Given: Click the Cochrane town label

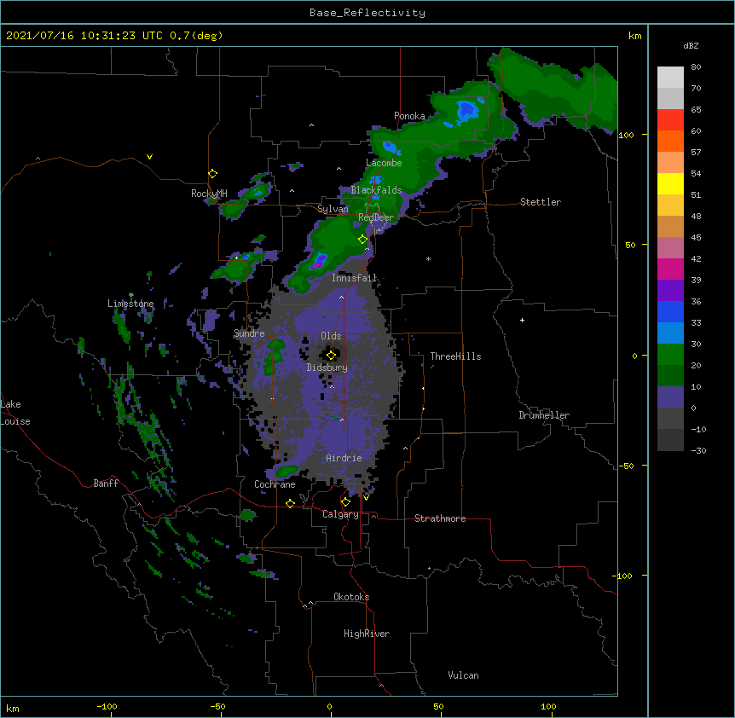Looking at the screenshot, I should pos(275,484).
